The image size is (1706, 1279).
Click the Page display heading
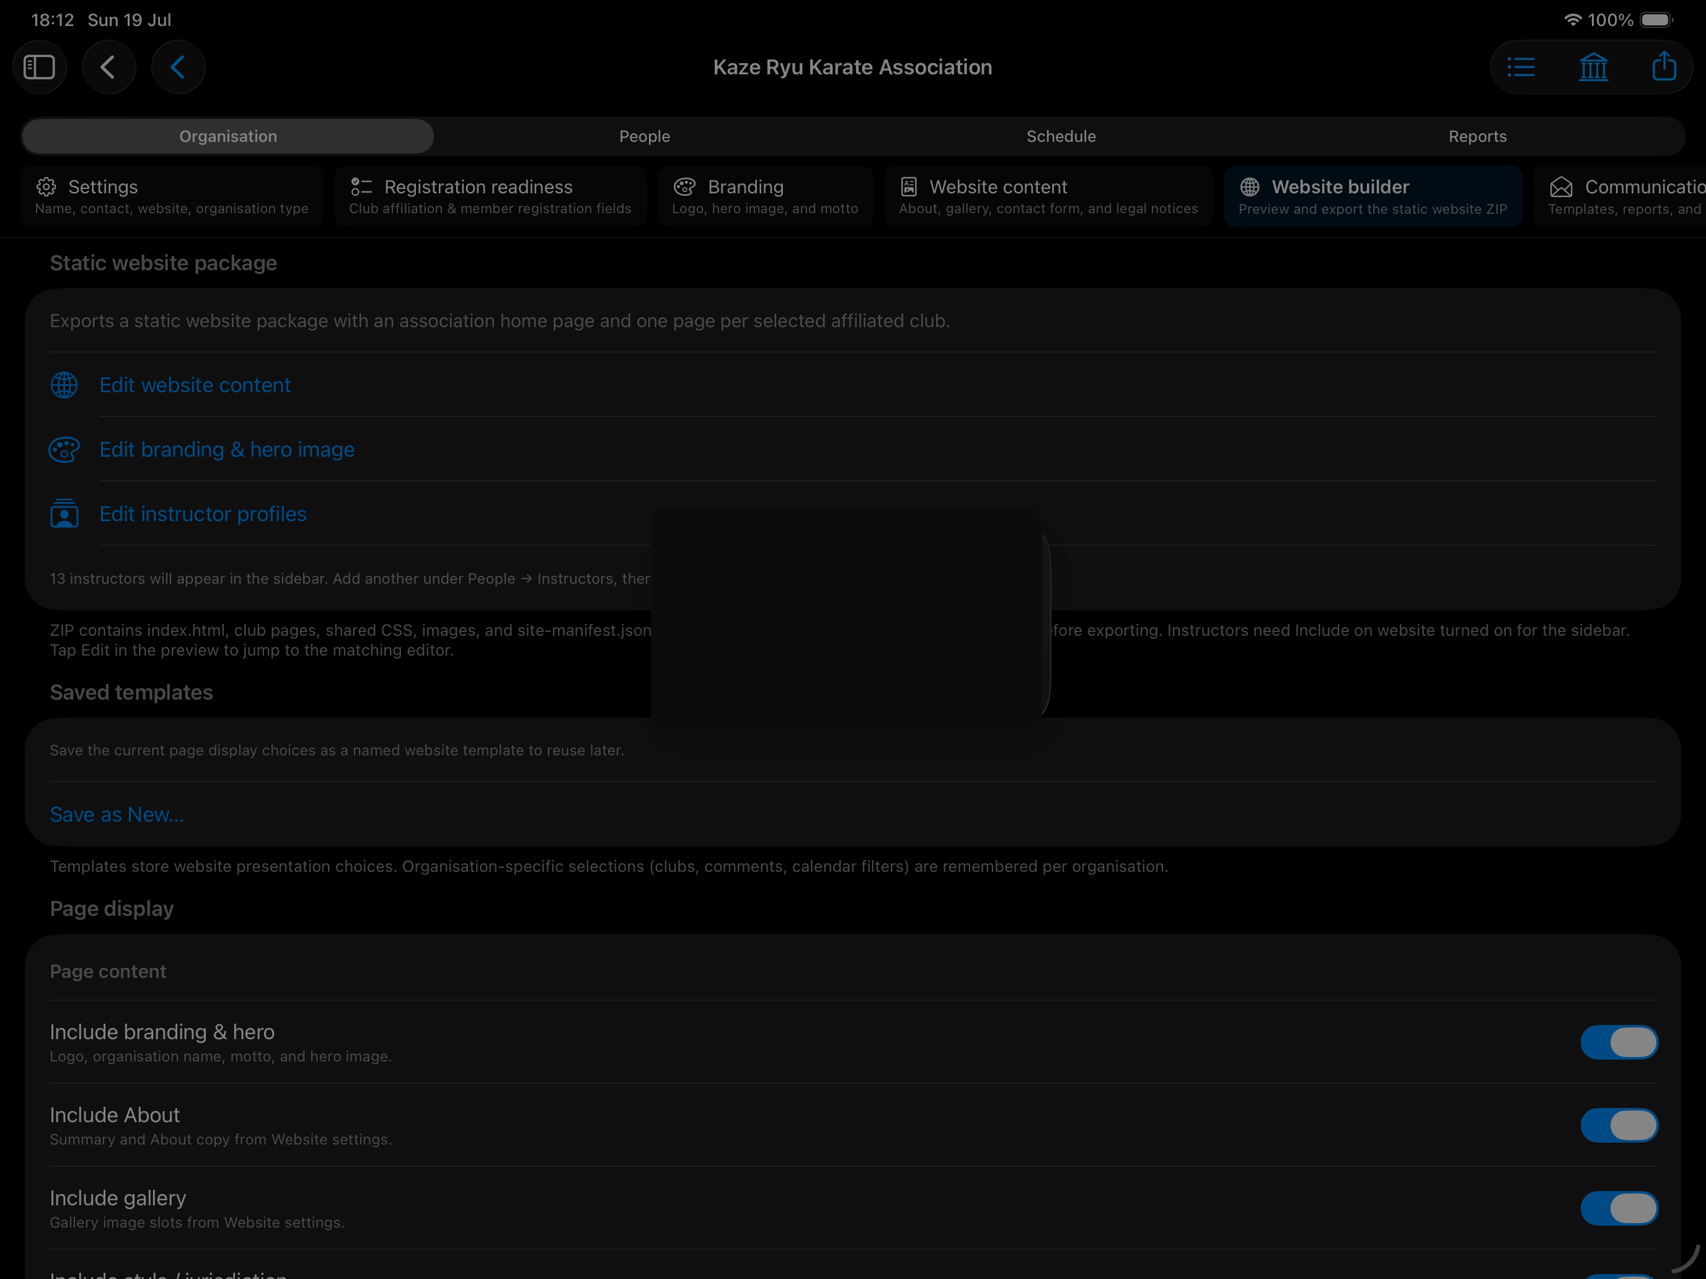point(112,908)
